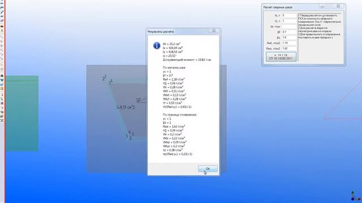Select 'Догружающий момент = 19,82 т·см' line
362x203 pixels.
[187, 60]
